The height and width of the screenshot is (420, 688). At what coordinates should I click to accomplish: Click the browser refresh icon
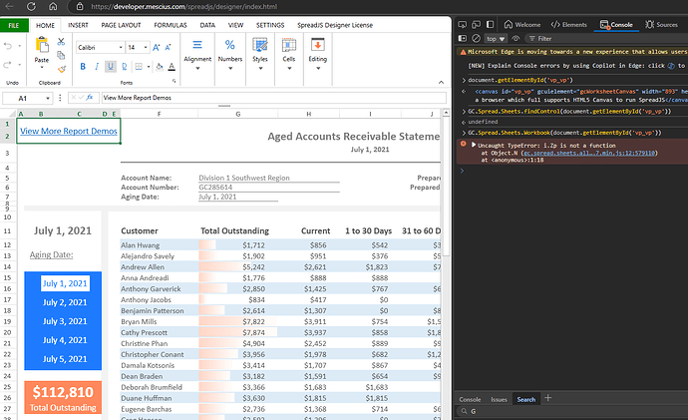[x=31, y=7]
